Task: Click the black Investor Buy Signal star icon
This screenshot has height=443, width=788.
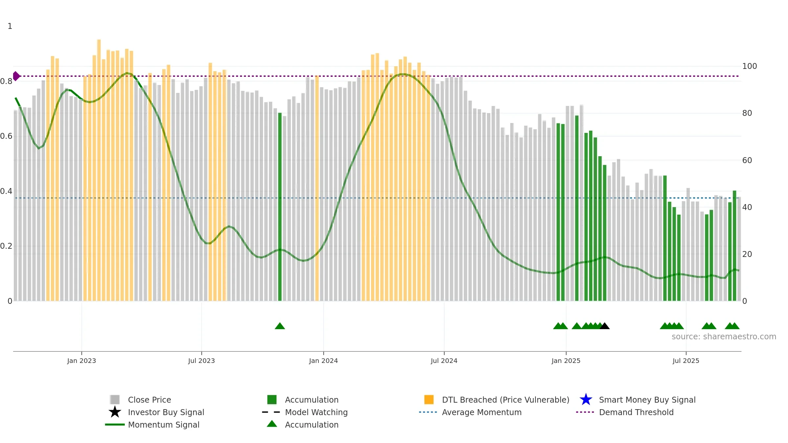Action: (x=115, y=412)
